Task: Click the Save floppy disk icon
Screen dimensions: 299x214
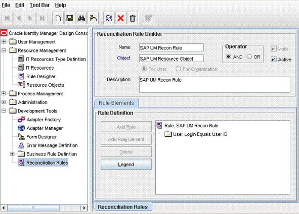Action: (70, 18)
